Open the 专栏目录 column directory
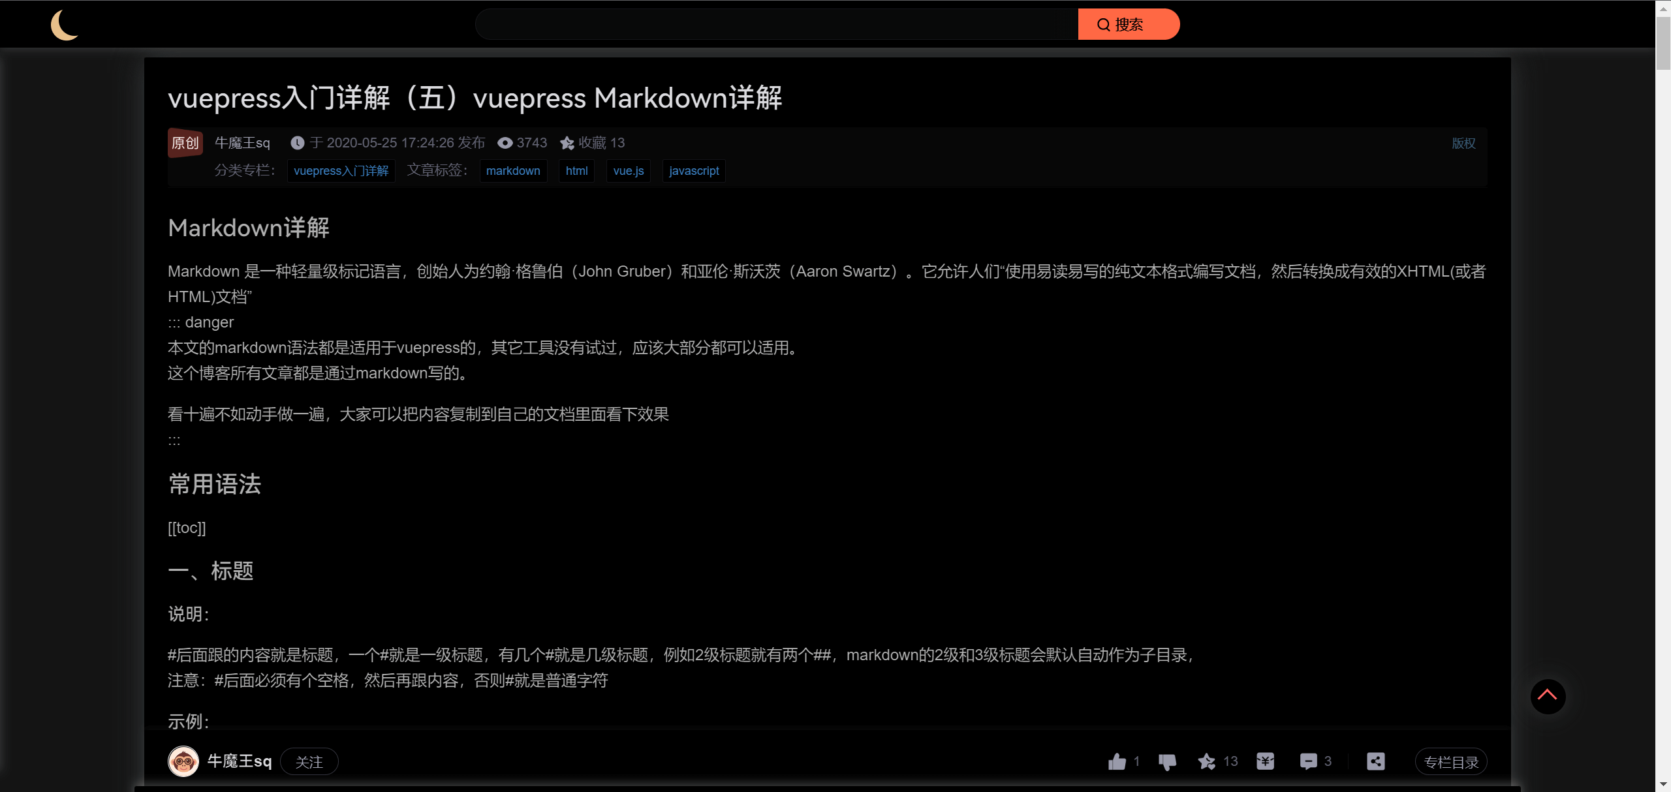 coord(1450,761)
